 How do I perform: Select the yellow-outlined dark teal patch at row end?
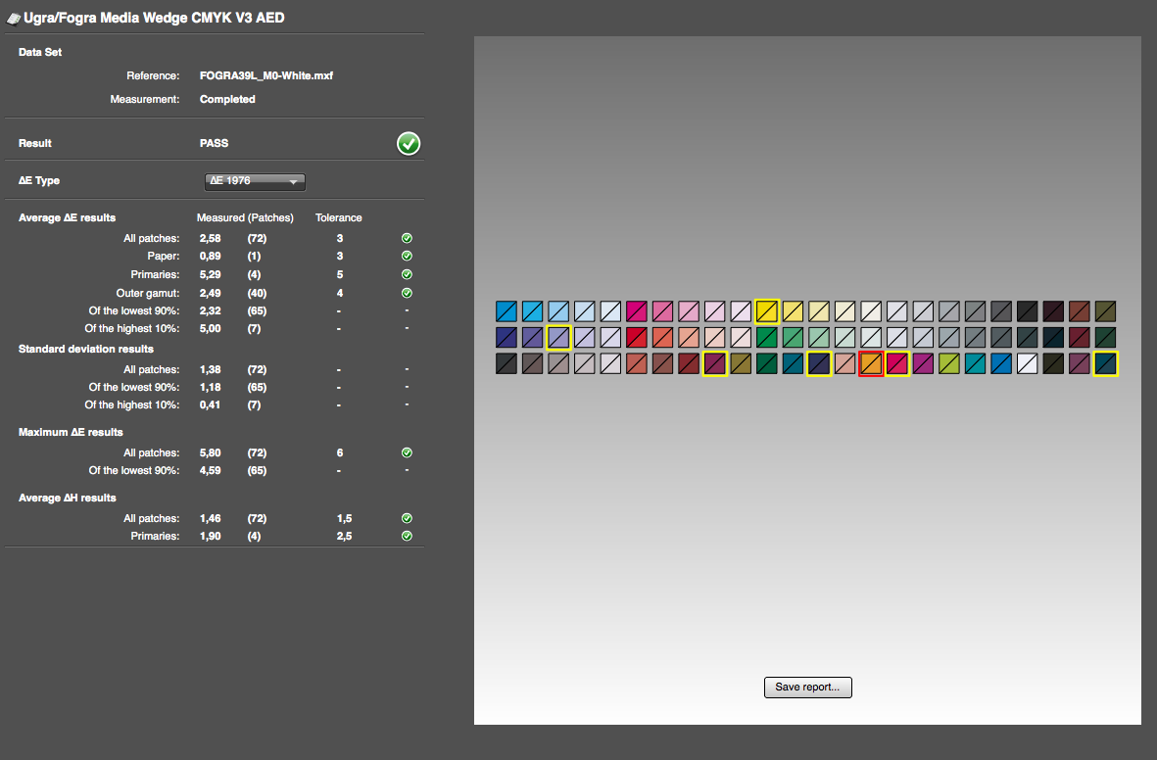[1105, 363]
